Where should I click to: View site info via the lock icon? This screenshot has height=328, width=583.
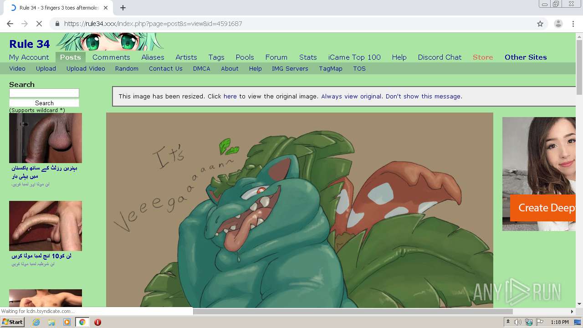[57, 24]
